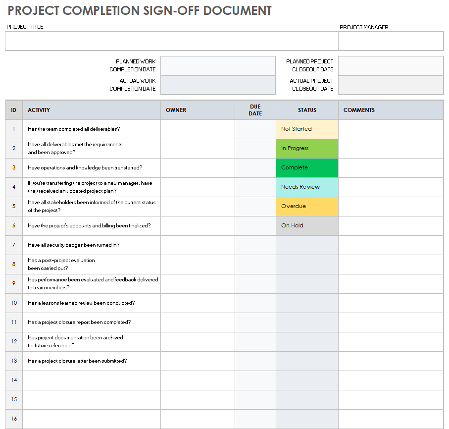Screen dimensions: 449x429
Task: Click the 'Needs Review' status cell
Action: 307,187
